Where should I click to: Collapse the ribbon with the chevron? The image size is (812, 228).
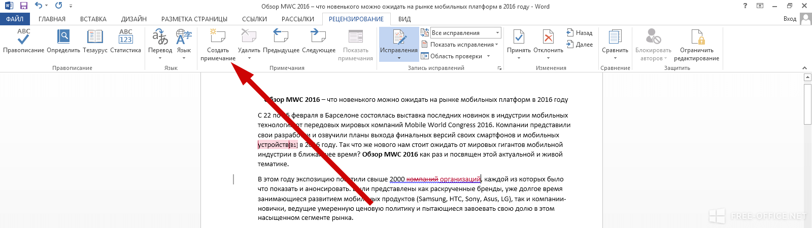(804, 68)
